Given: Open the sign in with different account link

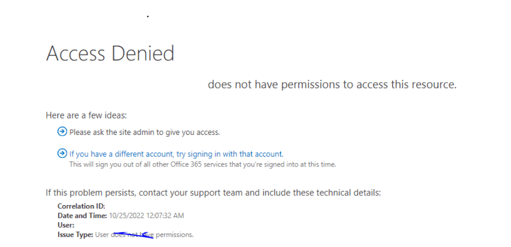Looking at the screenshot, I should [176, 154].
